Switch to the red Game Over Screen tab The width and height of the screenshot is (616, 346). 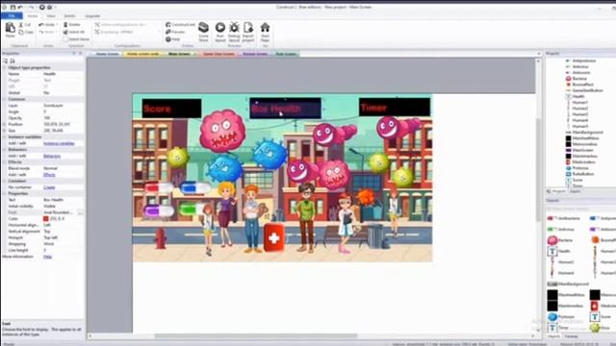pos(218,54)
